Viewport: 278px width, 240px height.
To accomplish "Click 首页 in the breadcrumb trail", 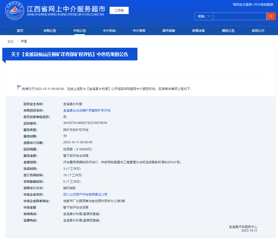I will point(10,41).
